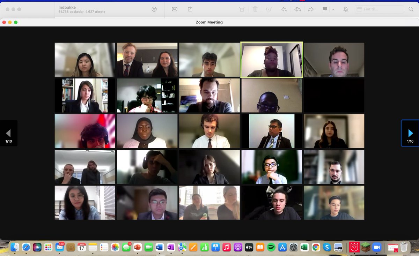Open the flag color dropdown arrow
The width and height of the screenshot is (419, 256).
pyautogui.click(x=333, y=9)
